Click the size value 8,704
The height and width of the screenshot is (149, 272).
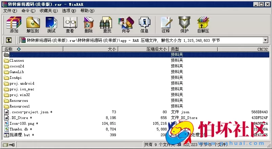111,129
